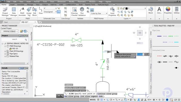Expand the Plant 3D Drawings node
Screen dimensions: 181x102
point(5,51)
